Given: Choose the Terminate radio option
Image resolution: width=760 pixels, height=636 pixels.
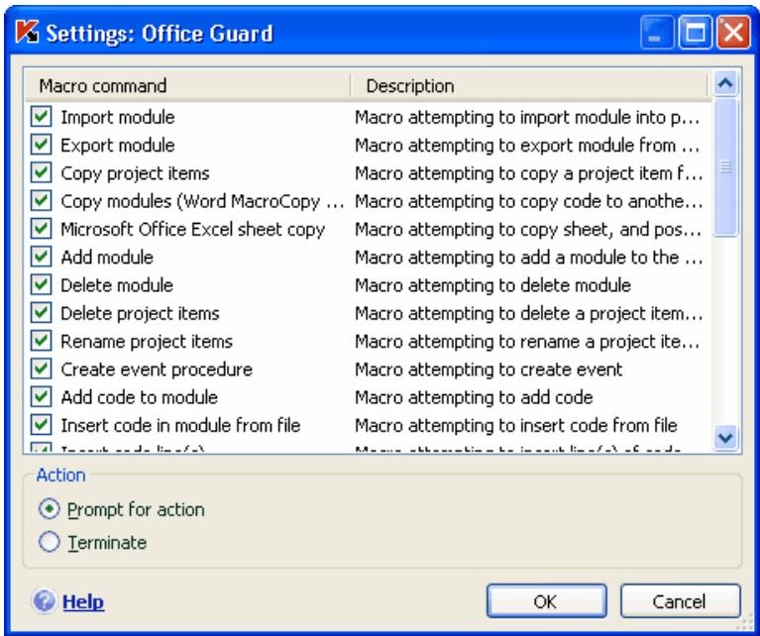Looking at the screenshot, I should click(x=49, y=542).
